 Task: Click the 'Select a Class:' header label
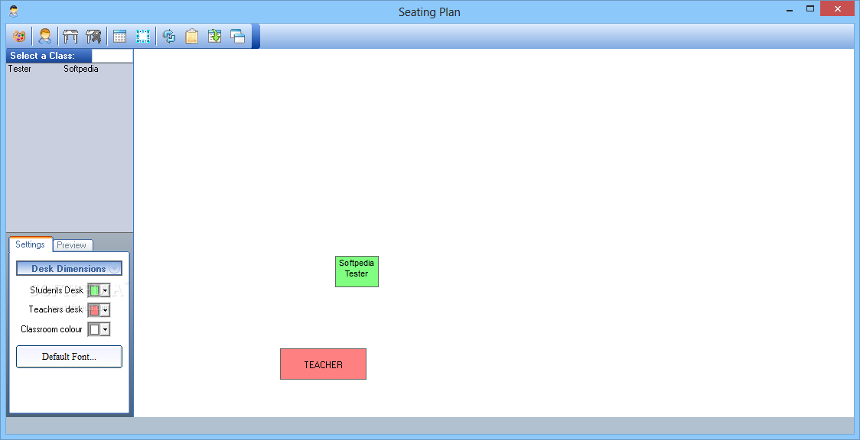click(x=43, y=56)
